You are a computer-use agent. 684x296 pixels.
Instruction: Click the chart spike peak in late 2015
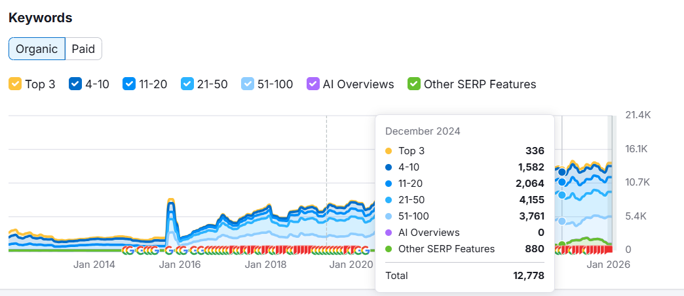pyautogui.click(x=171, y=200)
